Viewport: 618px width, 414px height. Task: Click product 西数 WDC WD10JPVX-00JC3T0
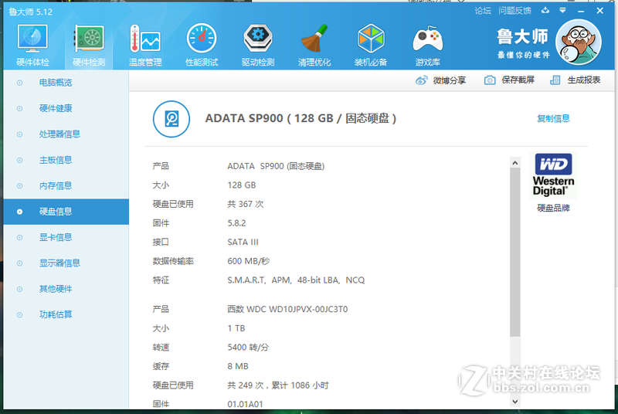tap(287, 309)
